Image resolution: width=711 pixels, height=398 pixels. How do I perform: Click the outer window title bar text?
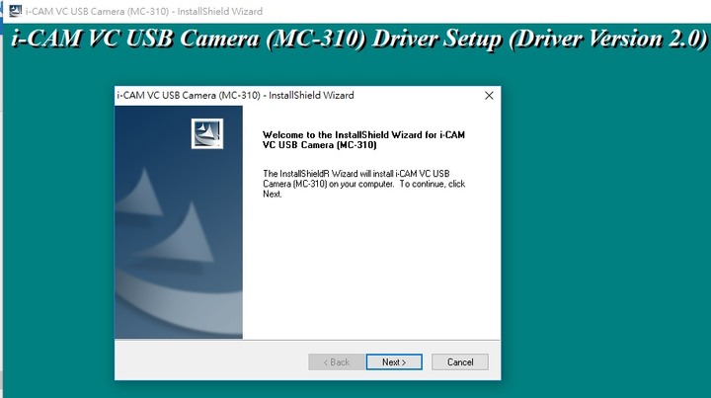click(144, 11)
